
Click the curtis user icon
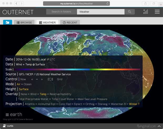[4, 126]
